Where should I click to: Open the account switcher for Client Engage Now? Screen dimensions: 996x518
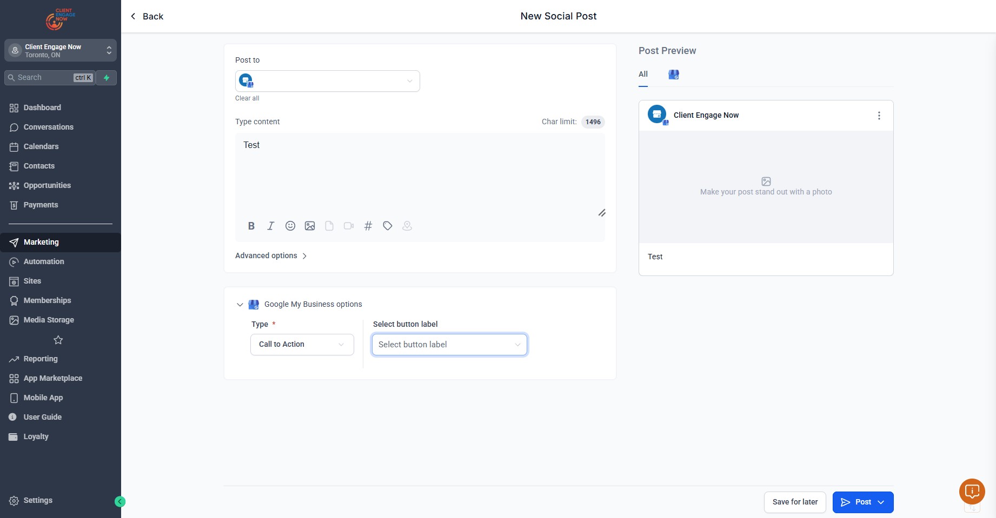61,50
